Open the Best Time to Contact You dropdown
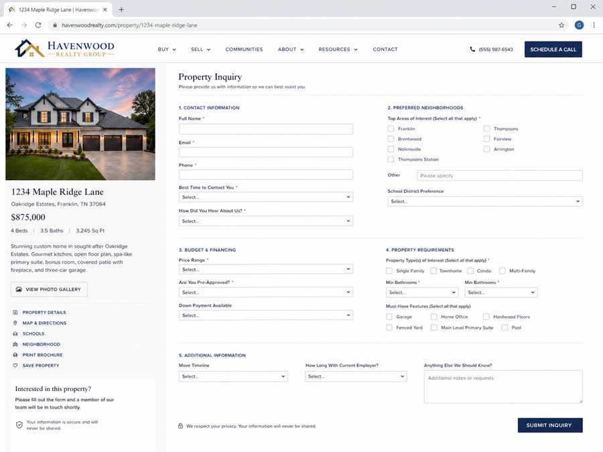 [x=265, y=196]
